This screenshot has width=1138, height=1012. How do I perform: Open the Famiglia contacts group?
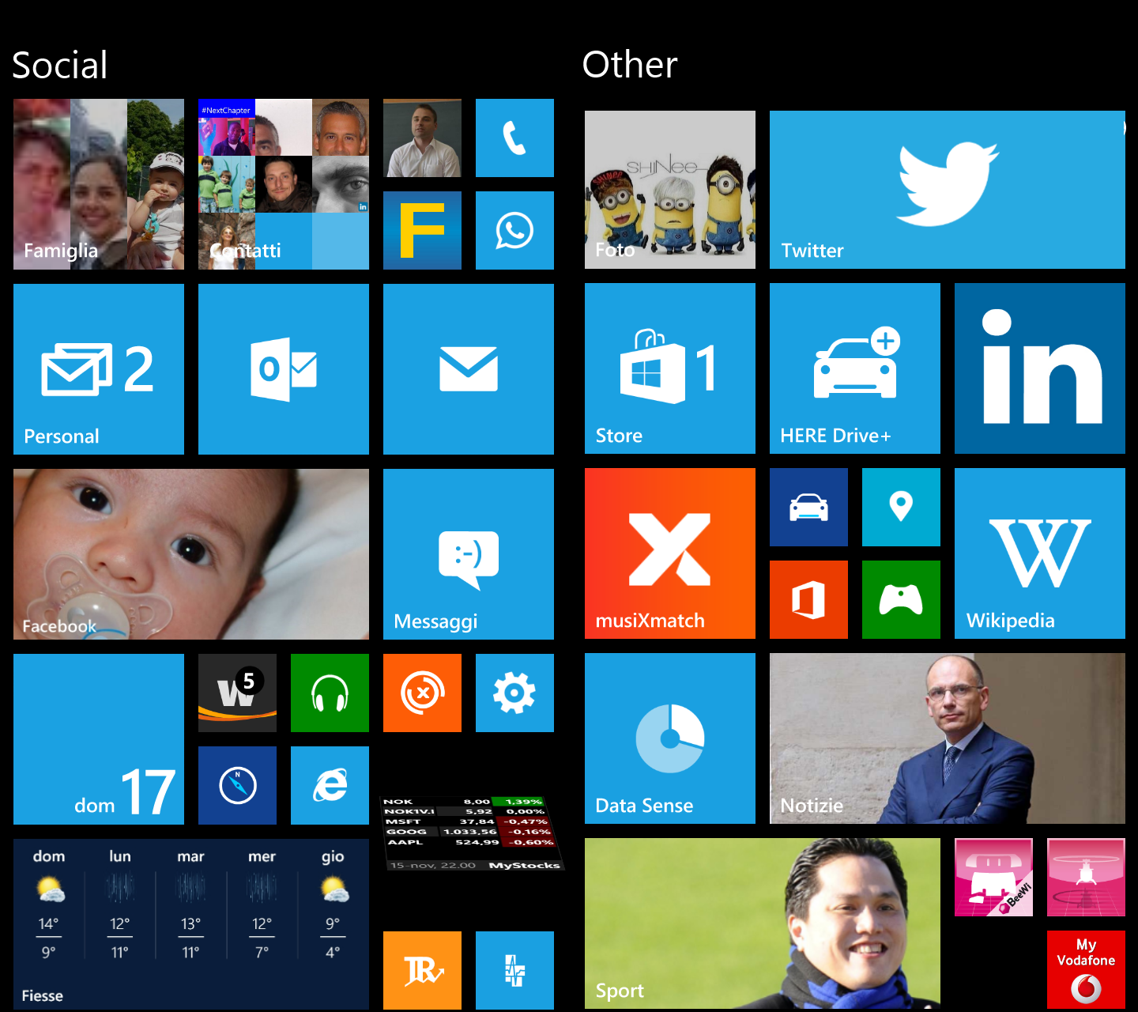click(x=98, y=184)
